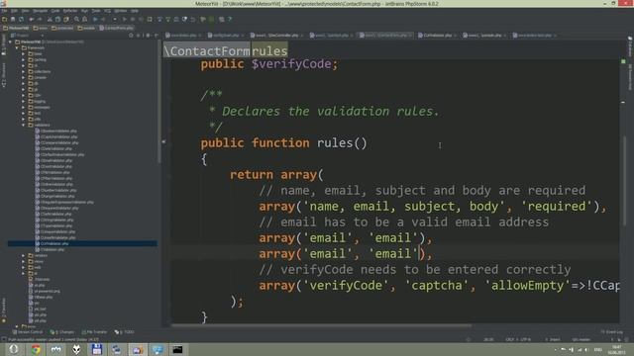
Task: Click the Synchronize toolbar icon
Action: tap(21, 19)
